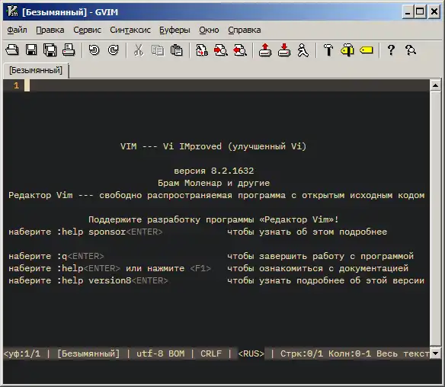Click the "utf-8 BOM" status entry
The height and width of the screenshot is (387, 445).
coord(160,353)
